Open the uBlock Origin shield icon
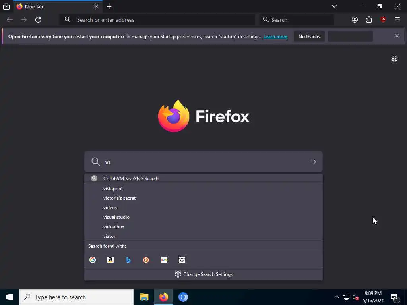 pyautogui.click(x=383, y=20)
